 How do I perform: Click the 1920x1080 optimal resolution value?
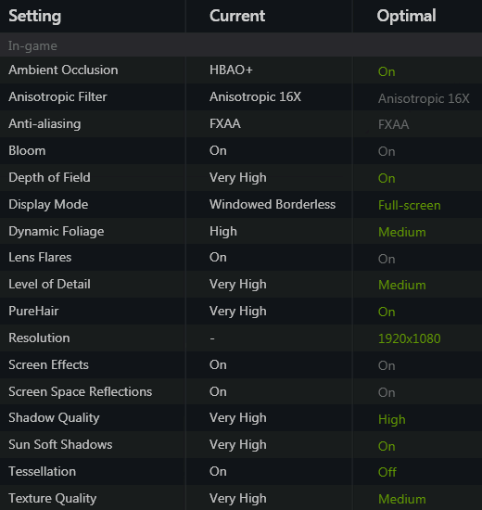coord(409,338)
